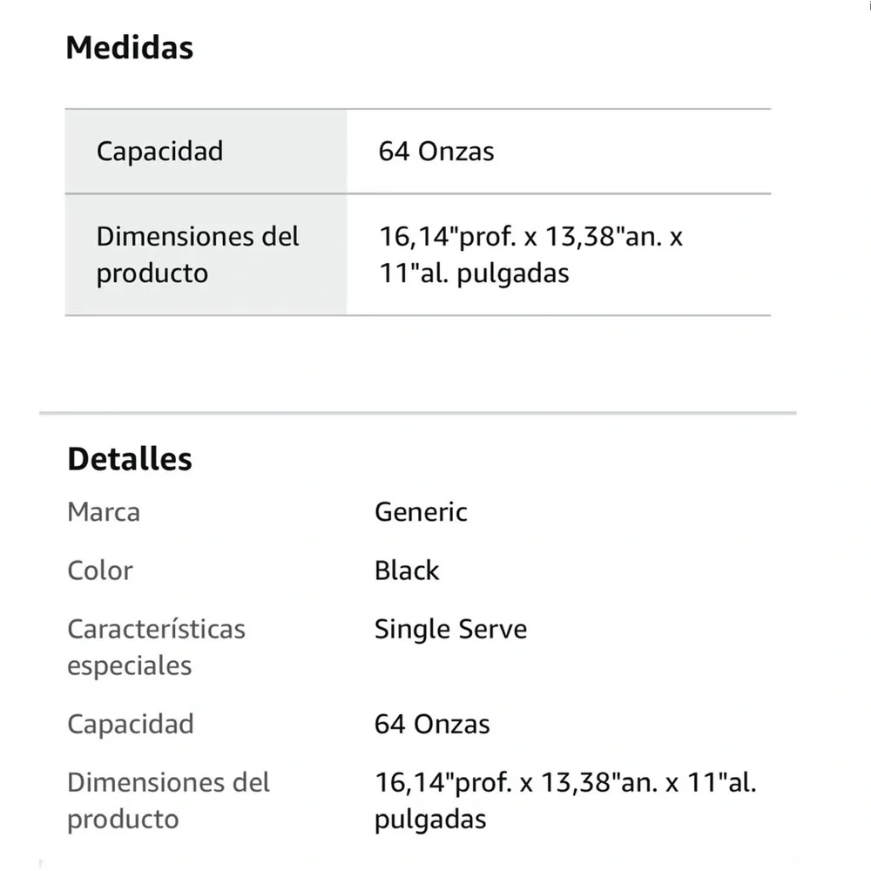Select the Capacidad label in Medidas table
871x871 pixels.
[x=160, y=151]
